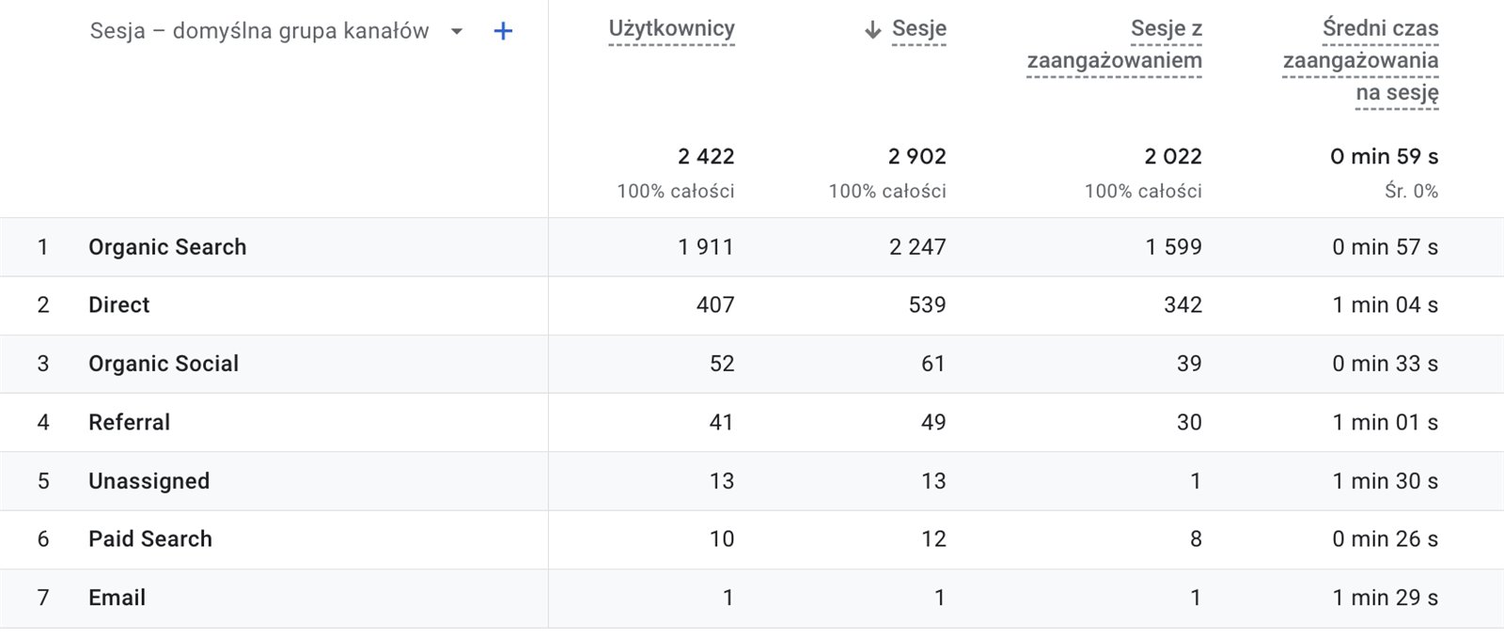Click the 2 422 total users value

706,156
